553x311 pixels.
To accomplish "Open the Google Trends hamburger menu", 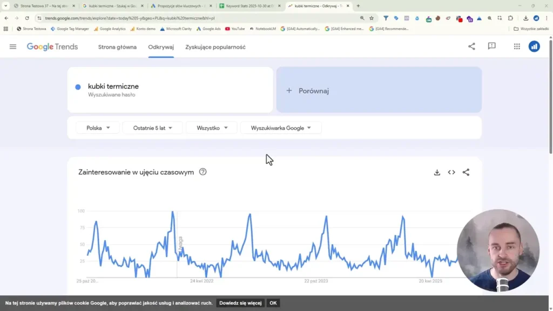I will pyautogui.click(x=13, y=46).
